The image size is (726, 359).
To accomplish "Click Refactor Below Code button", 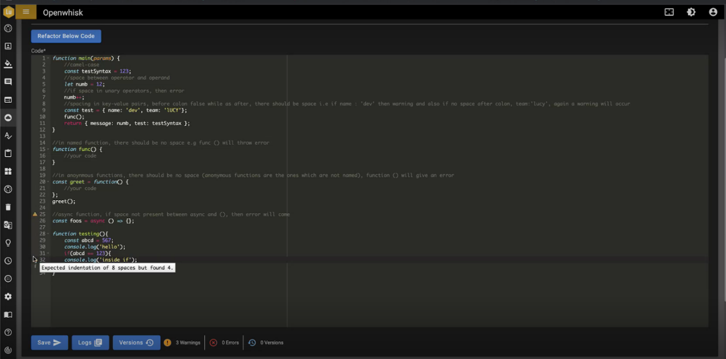I will coord(66,36).
